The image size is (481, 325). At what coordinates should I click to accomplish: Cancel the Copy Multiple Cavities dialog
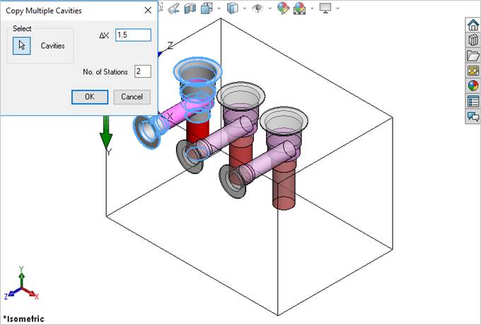[x=132, y=97]
